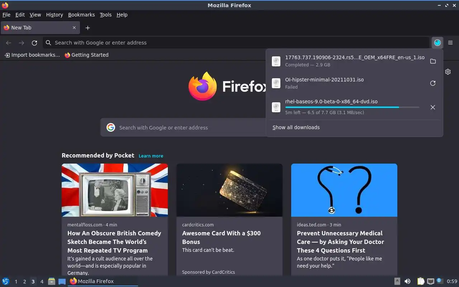Click OI-hipster-minimal-20211031.iso file name
Image resolution: width=459 pixels, height=287 pixels.
[x=324, y=80]
